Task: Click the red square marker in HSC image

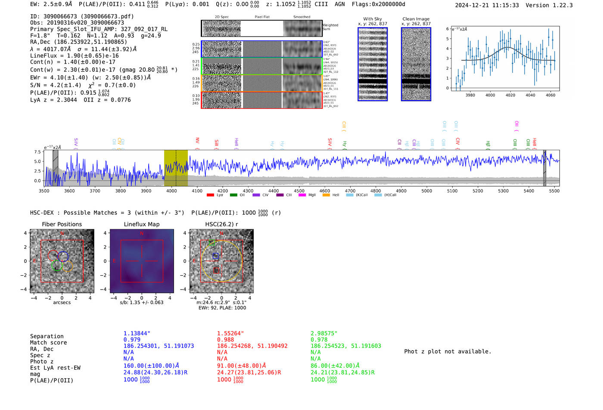Action: 217,270
